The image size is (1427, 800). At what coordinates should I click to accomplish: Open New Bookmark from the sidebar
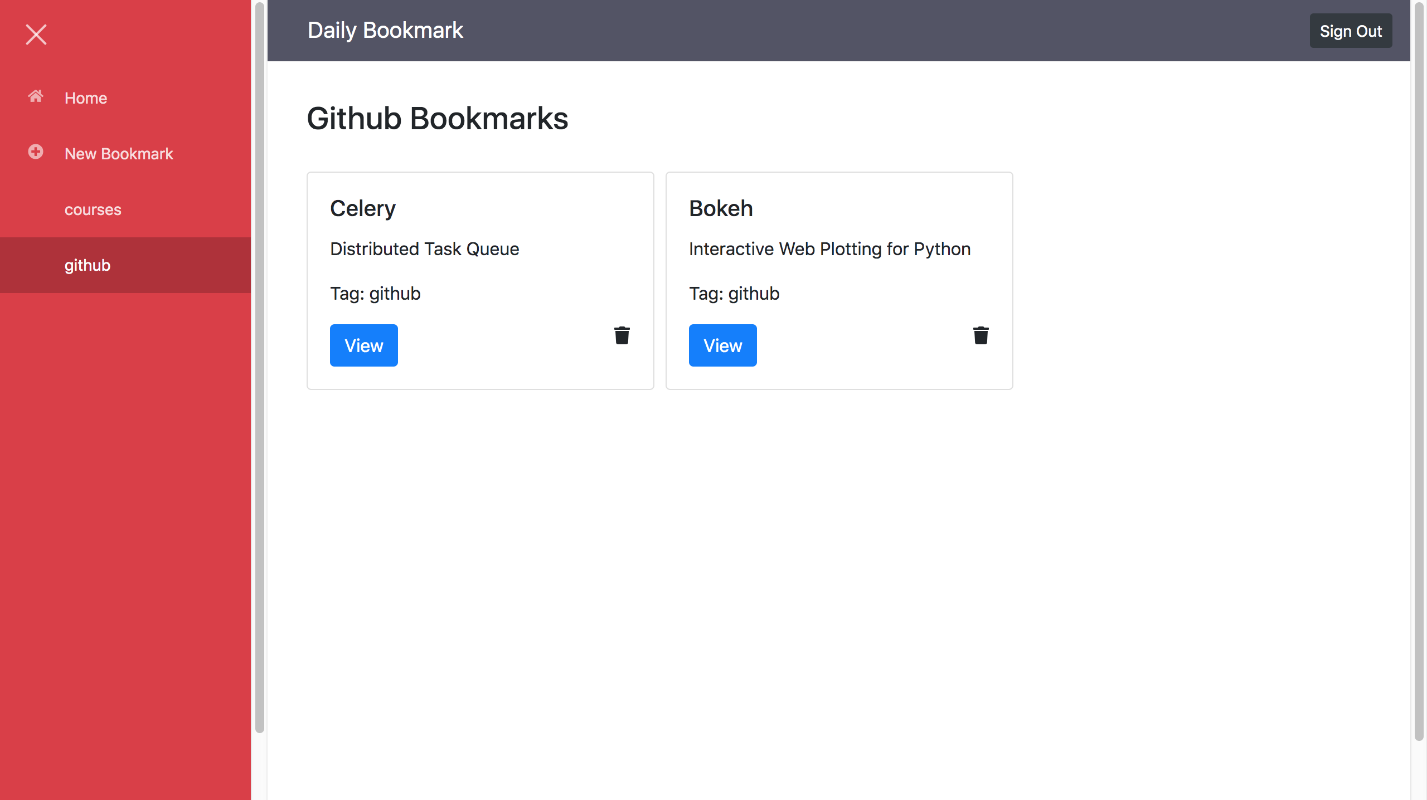pyautogui.click(x=119, y=153)
